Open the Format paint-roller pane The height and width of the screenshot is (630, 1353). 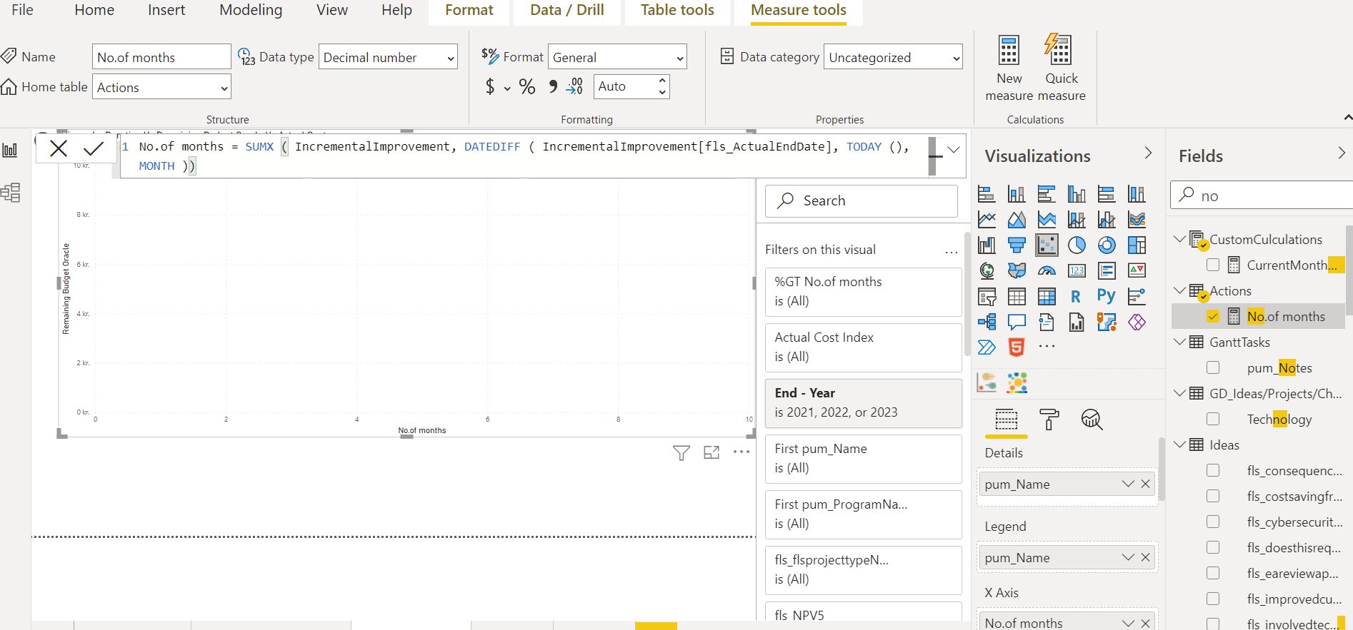[x=1049, y=420]
